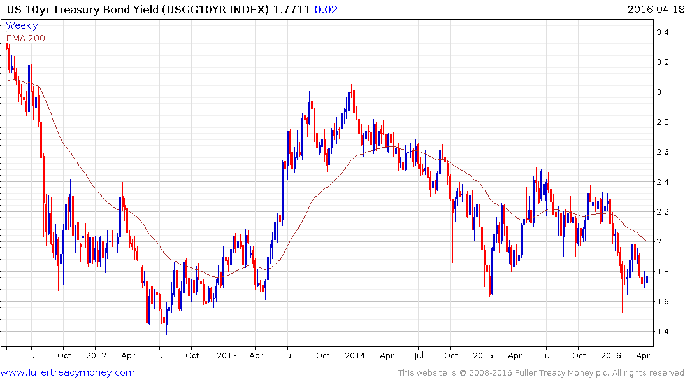Screen dimensions: 685x382
Task: Click the date '2016-04-18'
Action: click(x=655, y=10)
